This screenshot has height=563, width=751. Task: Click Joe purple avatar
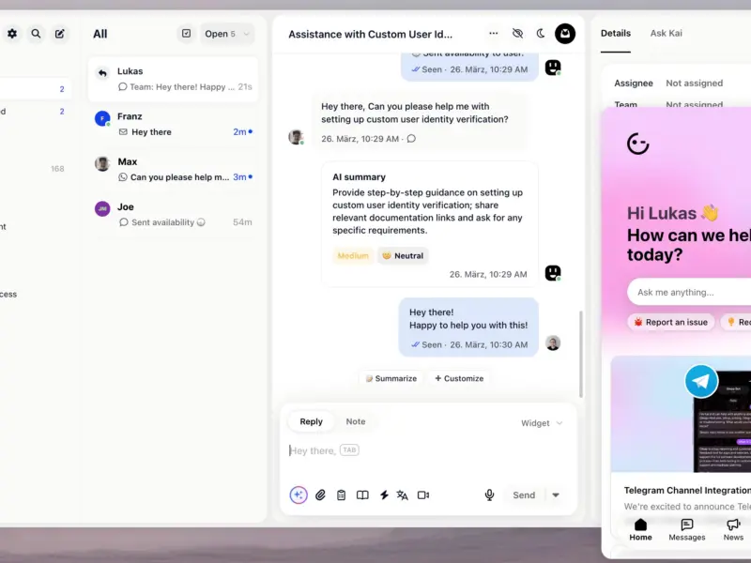pos(102,208)
